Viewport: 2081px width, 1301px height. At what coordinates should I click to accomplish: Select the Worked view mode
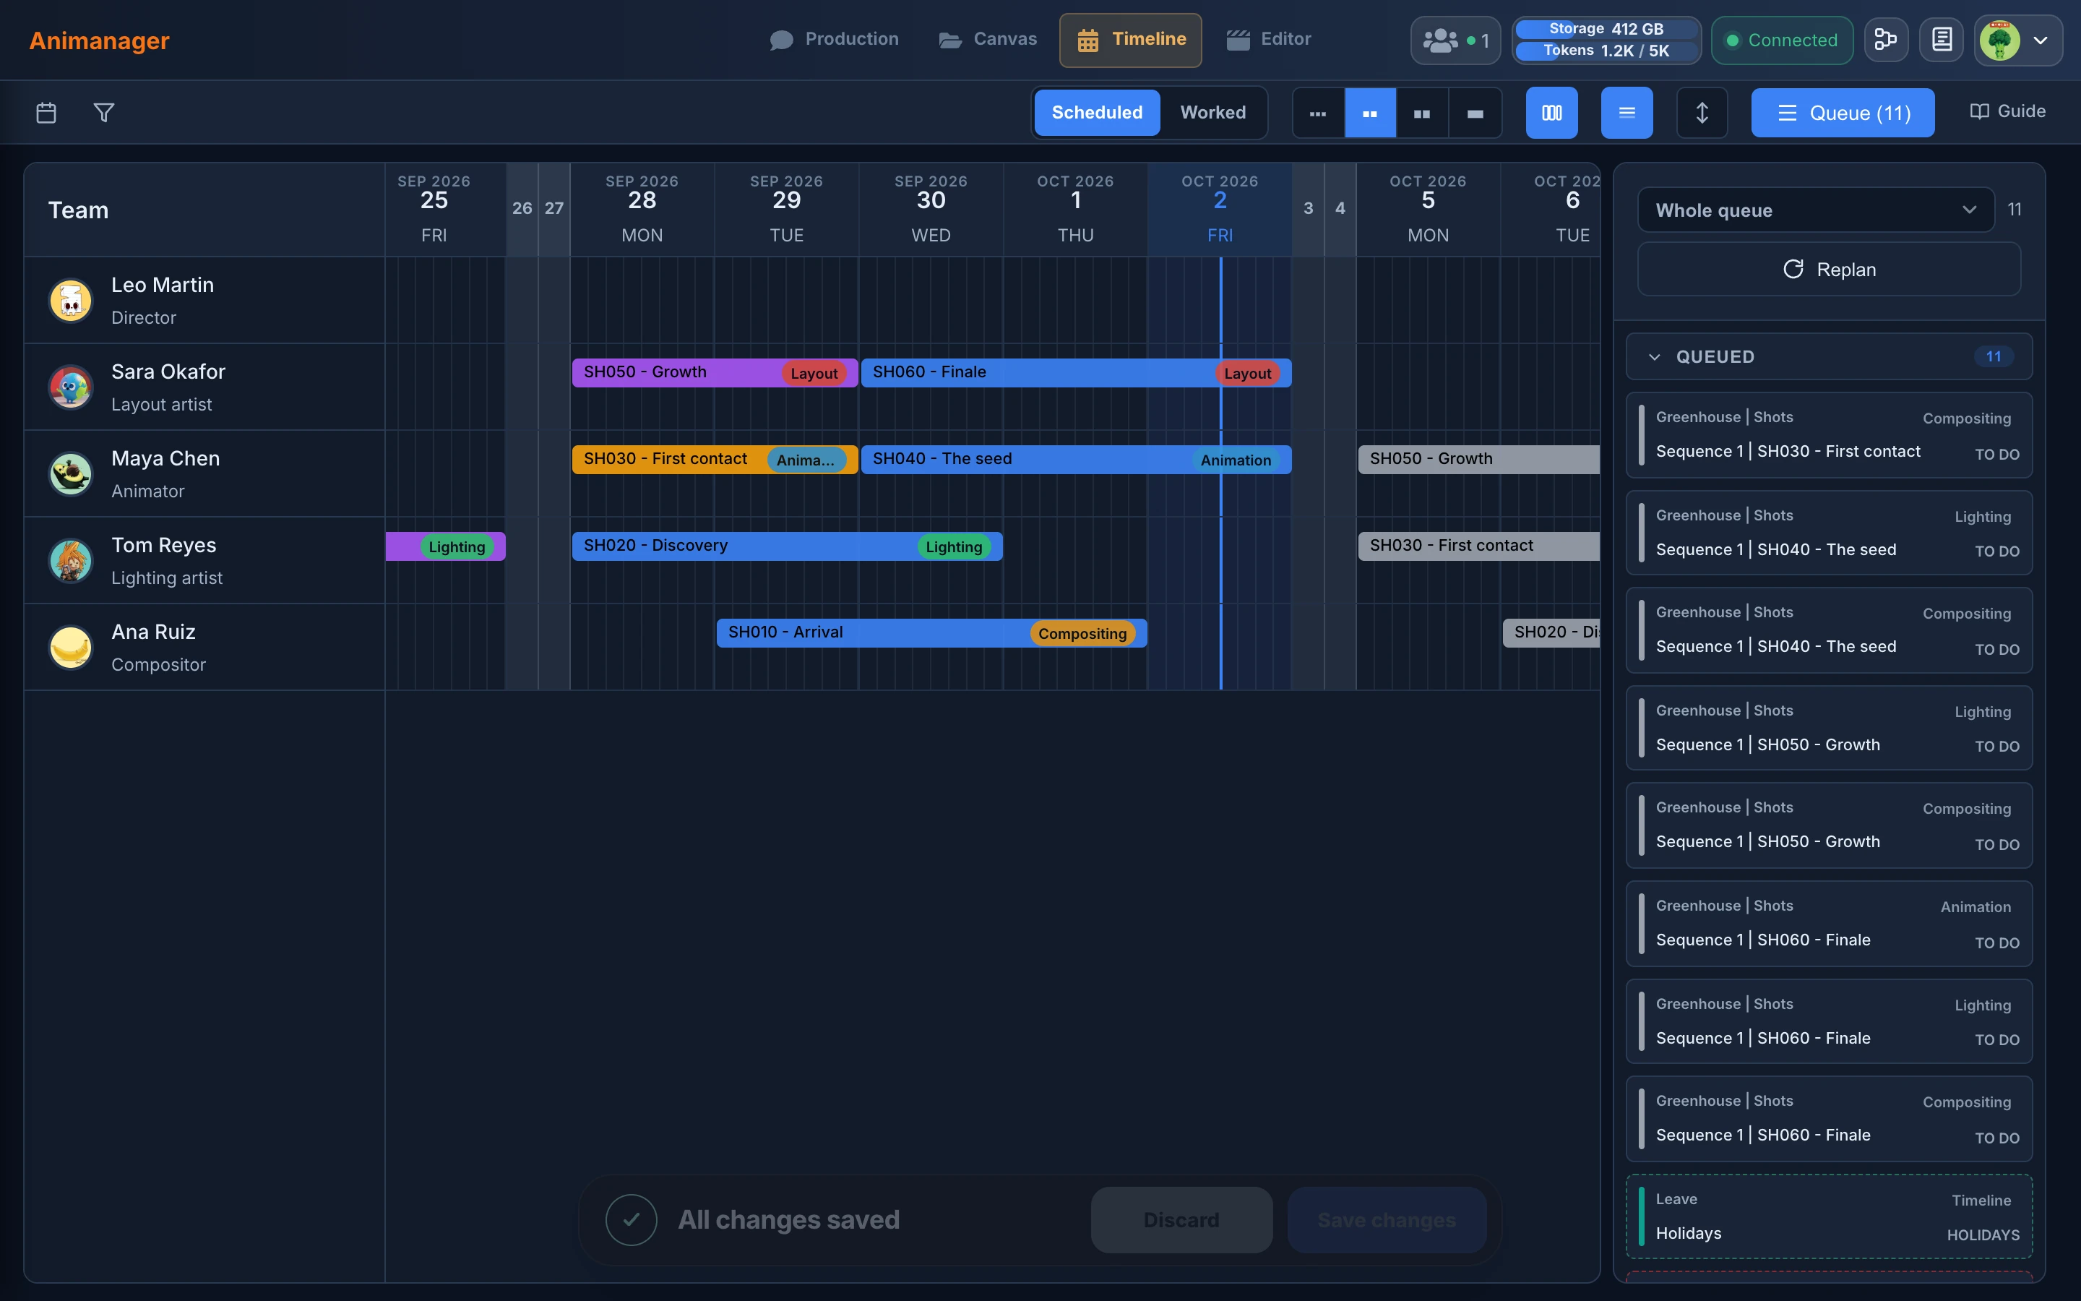tap(1212, 113)
